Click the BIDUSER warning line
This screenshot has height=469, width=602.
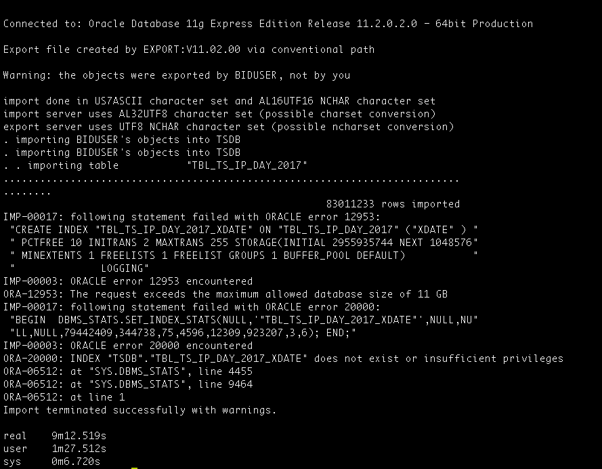pos(177,75)
